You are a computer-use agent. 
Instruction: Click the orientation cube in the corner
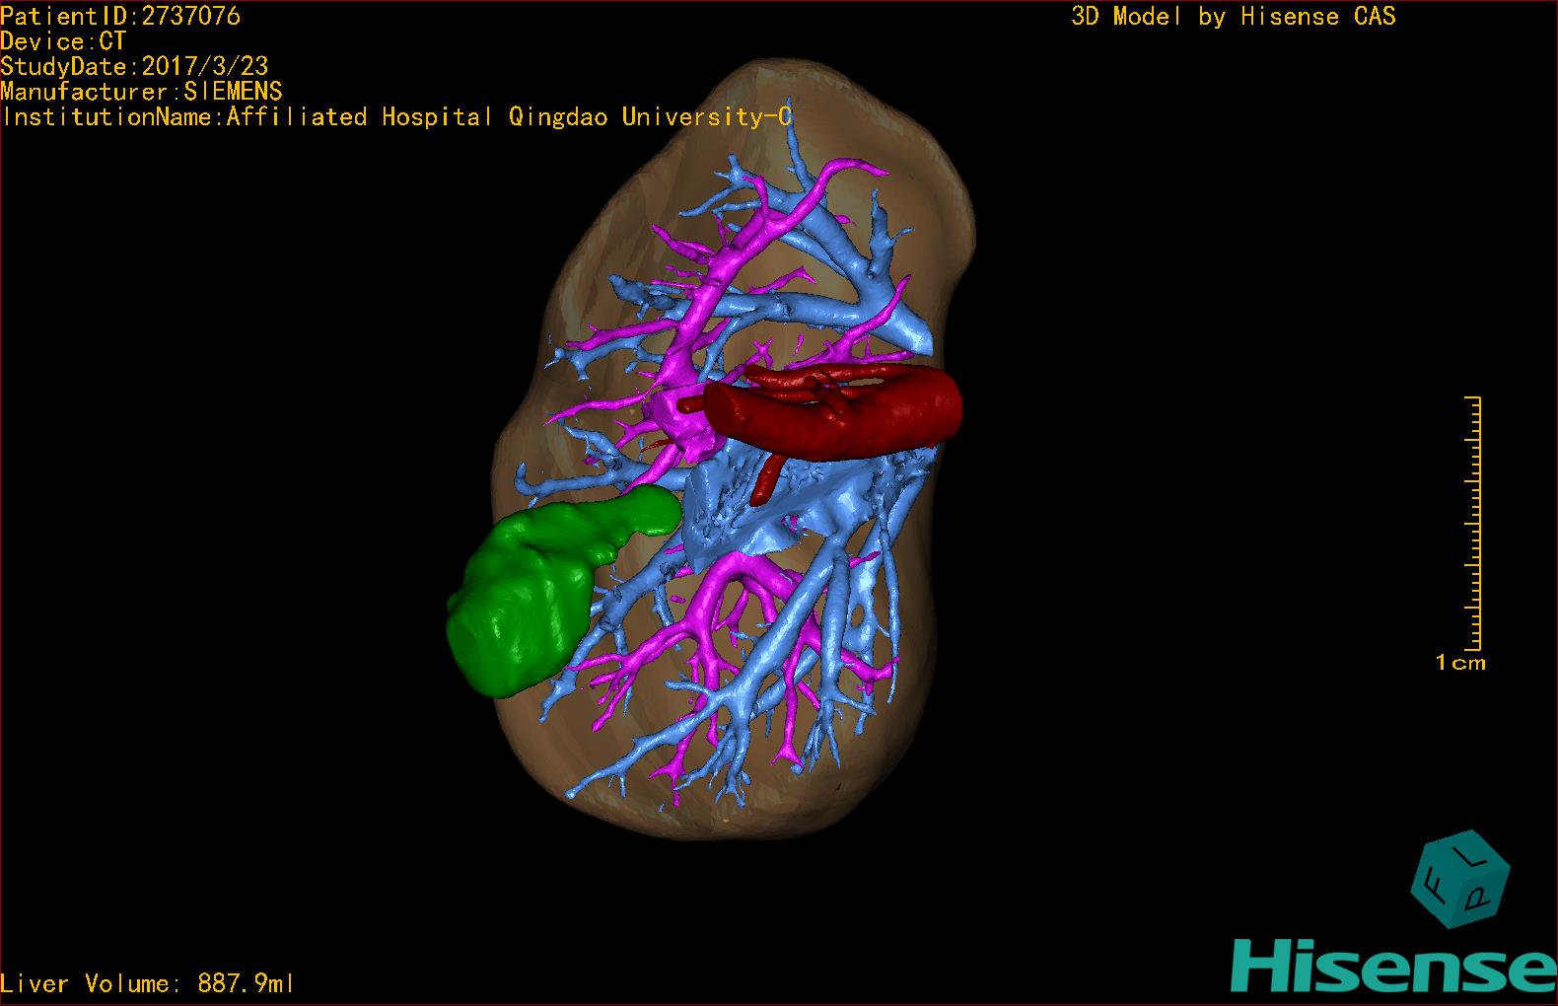pyautogui.click(x=1460, y=879)
